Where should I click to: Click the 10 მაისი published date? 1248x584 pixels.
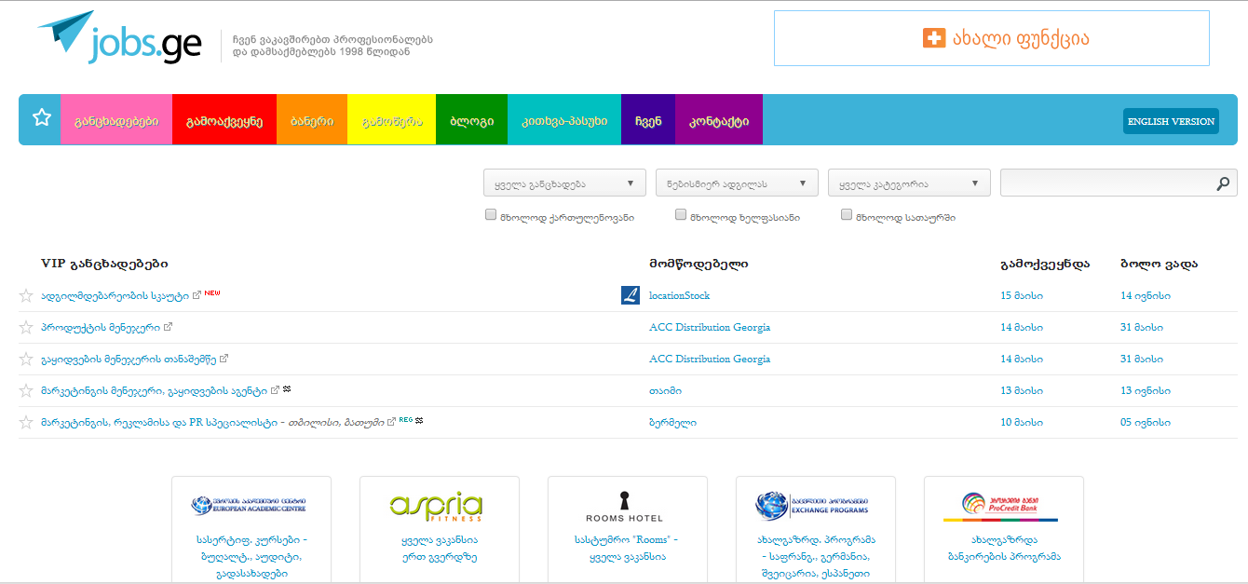click(1022, 423)
